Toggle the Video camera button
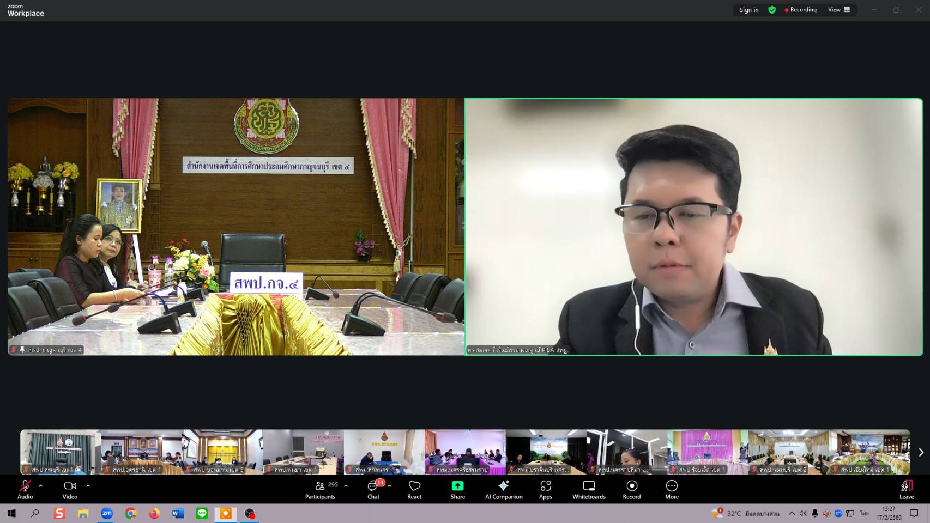This screenshot has width=930, height=523. (x=70, y=489)
